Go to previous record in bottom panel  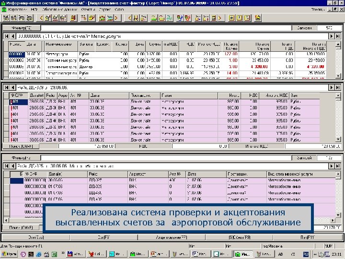(13, 166)
